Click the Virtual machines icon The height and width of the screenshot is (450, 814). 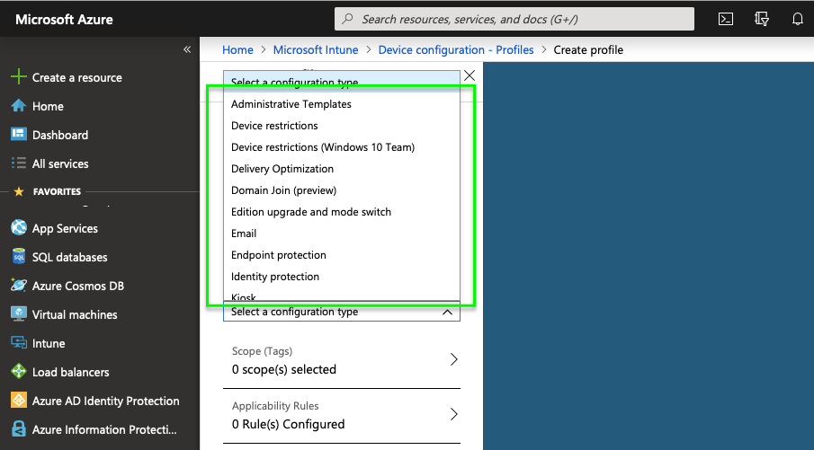[19, 313]
